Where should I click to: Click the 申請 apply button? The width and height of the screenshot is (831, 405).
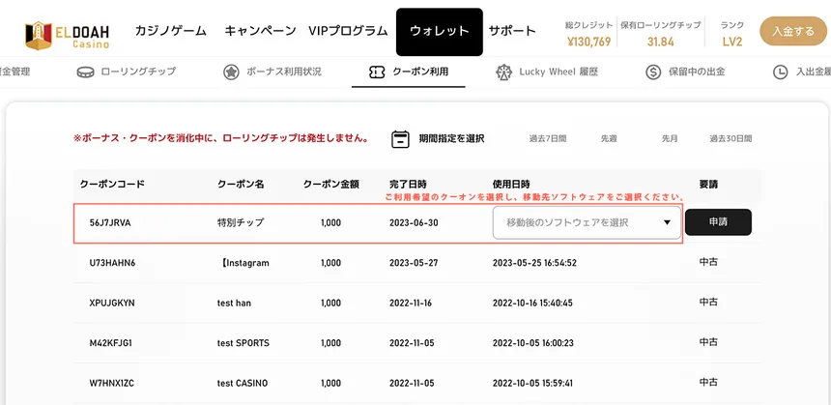[718, 222]
